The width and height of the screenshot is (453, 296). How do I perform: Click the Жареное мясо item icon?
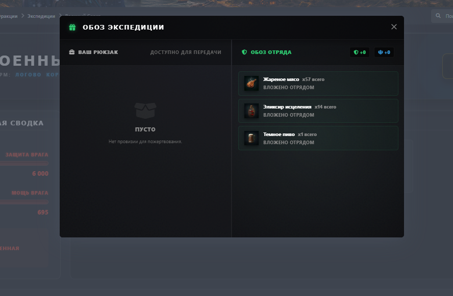[251, 84]
